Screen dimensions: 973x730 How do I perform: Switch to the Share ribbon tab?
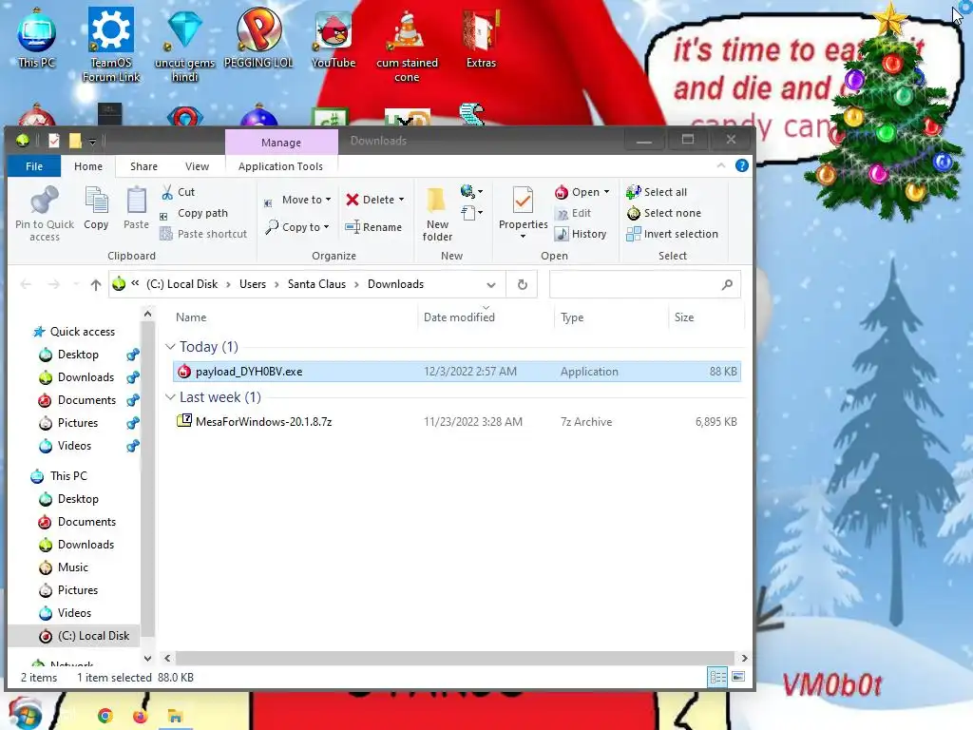144,166
